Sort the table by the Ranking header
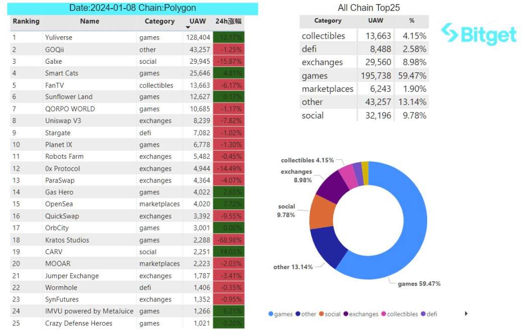522x332 pixels. click(x=26, y=22)
